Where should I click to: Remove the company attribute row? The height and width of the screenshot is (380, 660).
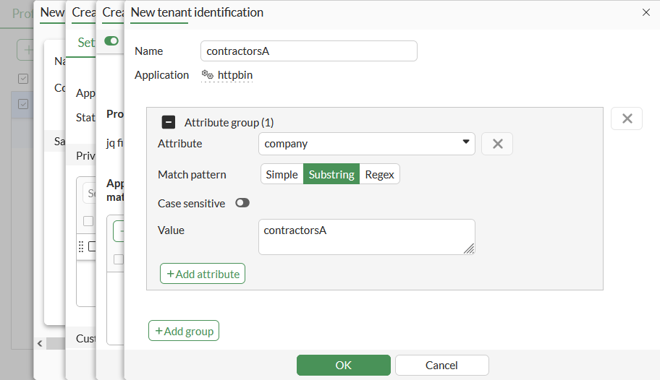click(497, 144)
